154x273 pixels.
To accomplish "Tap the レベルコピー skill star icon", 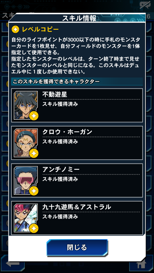I will pyautogui.click(x=15, y=30).
